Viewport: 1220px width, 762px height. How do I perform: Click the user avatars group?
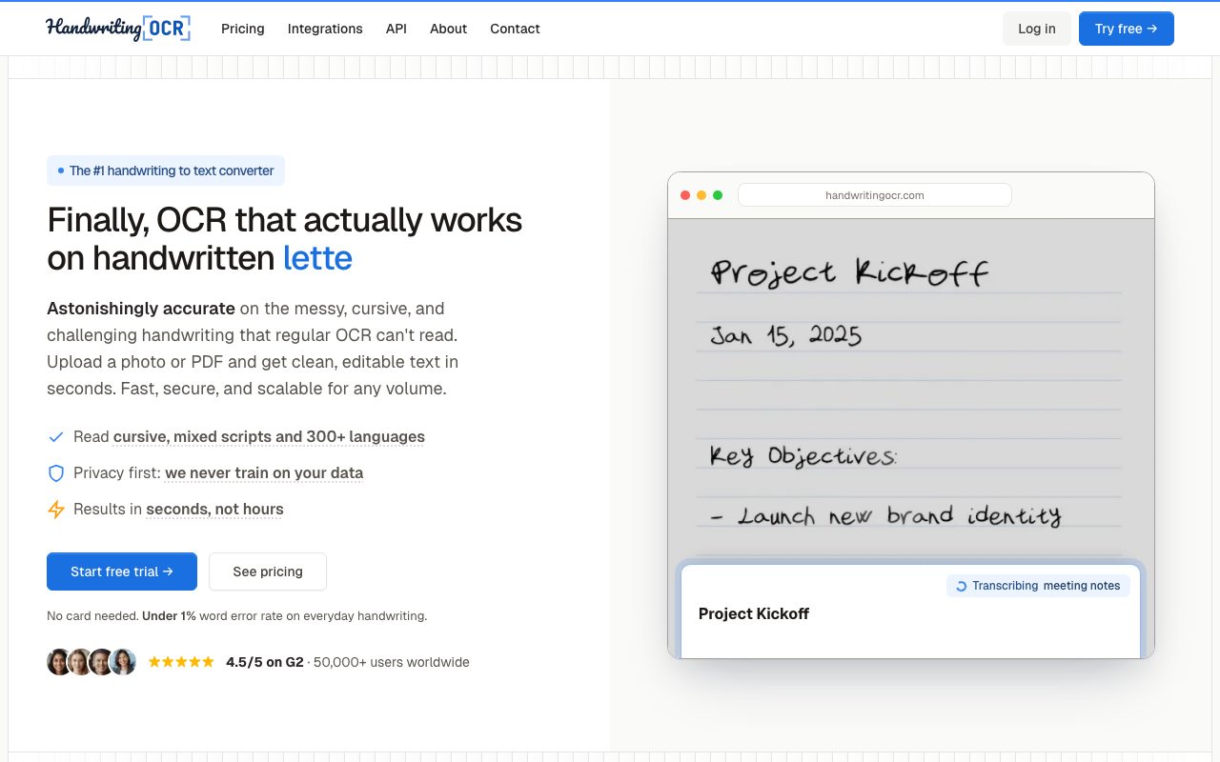point(91,662)
